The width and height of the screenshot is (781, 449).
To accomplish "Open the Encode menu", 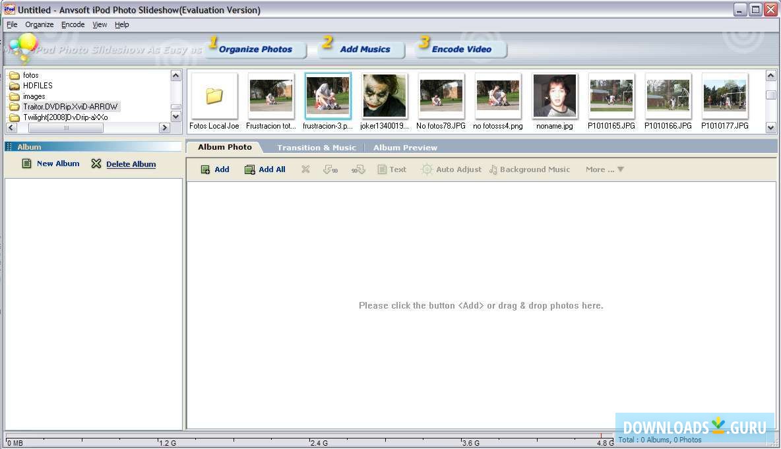I will [x=73, y=24].
